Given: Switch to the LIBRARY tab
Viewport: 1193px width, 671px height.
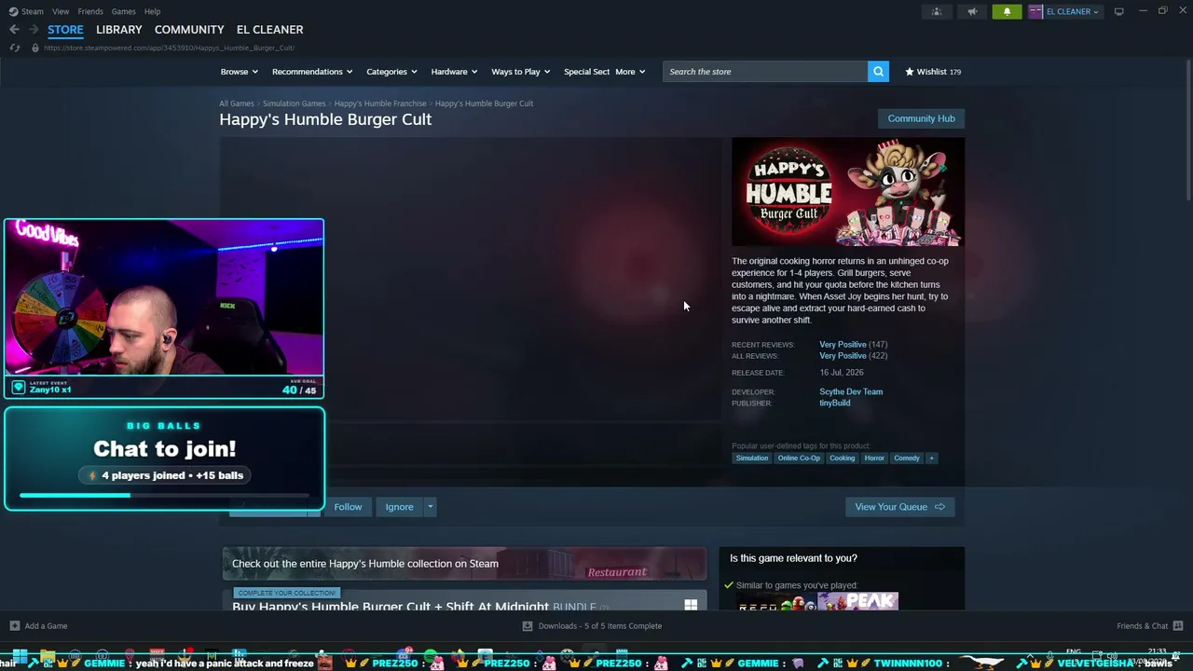Looking at the screenshot, I should coord(119,30).
